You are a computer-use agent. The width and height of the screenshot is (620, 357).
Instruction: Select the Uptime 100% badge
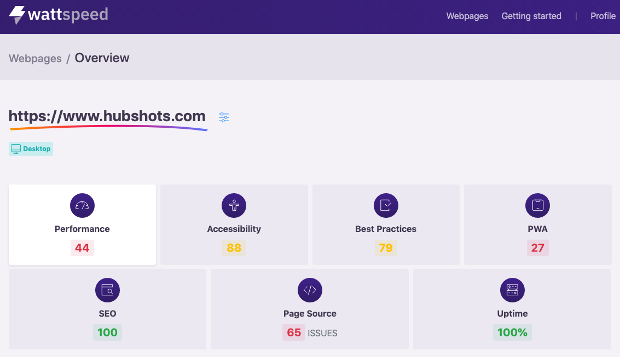[x=512, y=332]
